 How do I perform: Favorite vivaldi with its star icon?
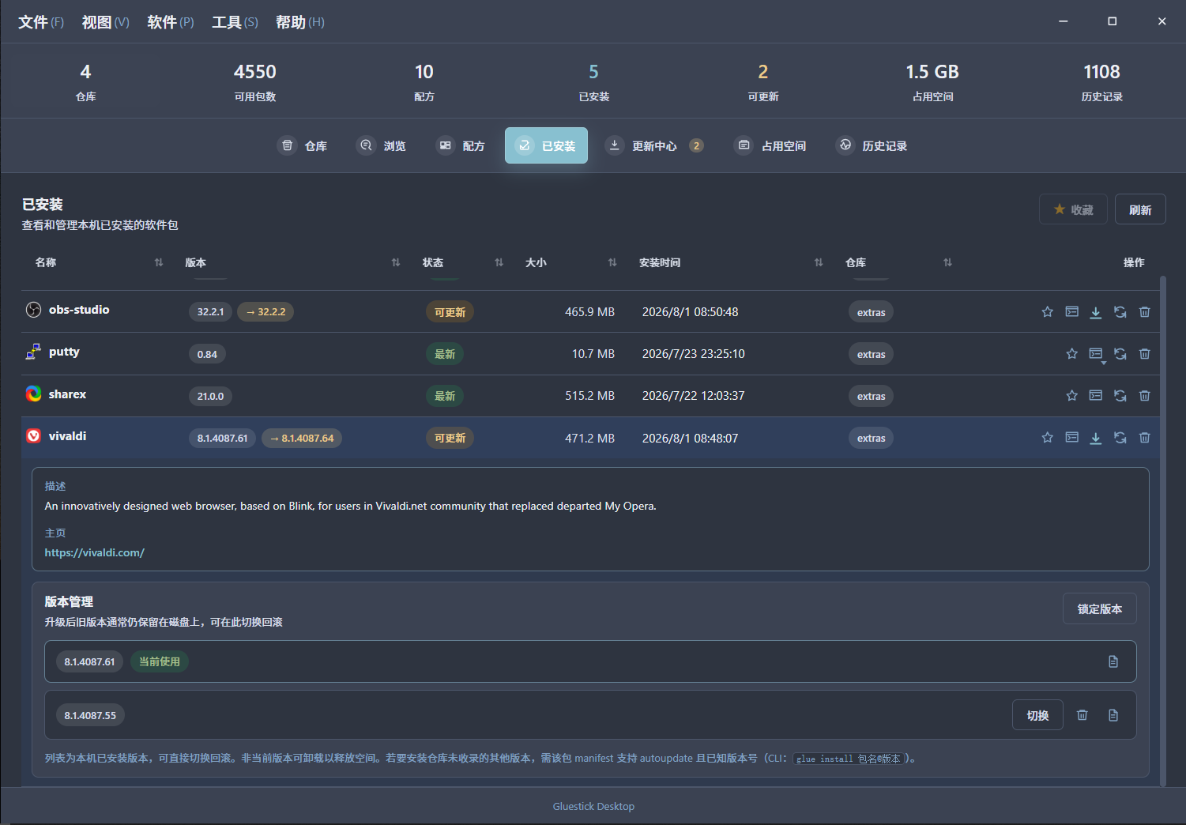tap(1047, 438)
